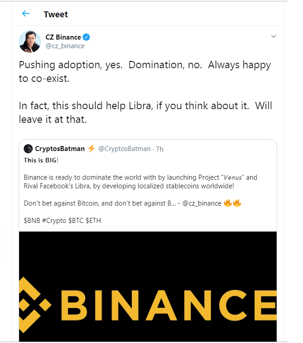
Task: Click @cz_binance mention in quoted tweet
Action: click(x=202, y=203)
